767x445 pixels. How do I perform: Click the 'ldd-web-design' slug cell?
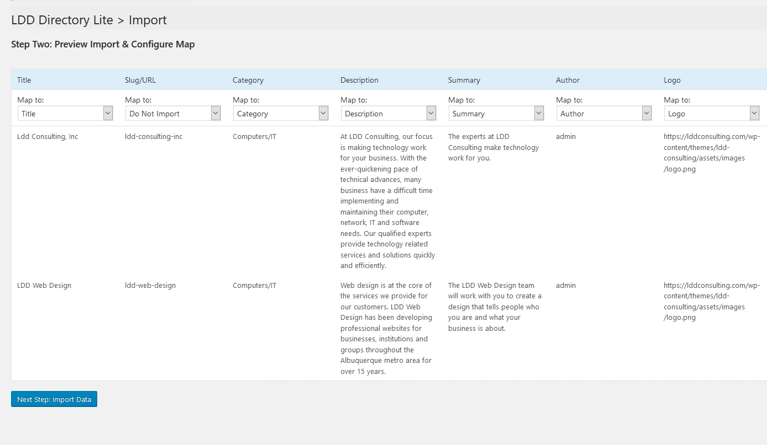(x=150, y=285)
